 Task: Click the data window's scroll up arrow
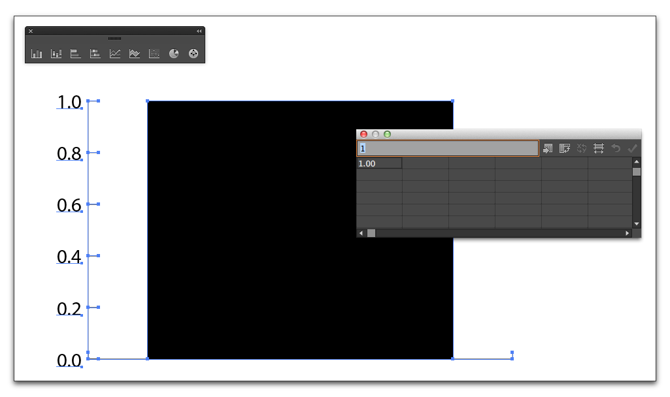637,161
